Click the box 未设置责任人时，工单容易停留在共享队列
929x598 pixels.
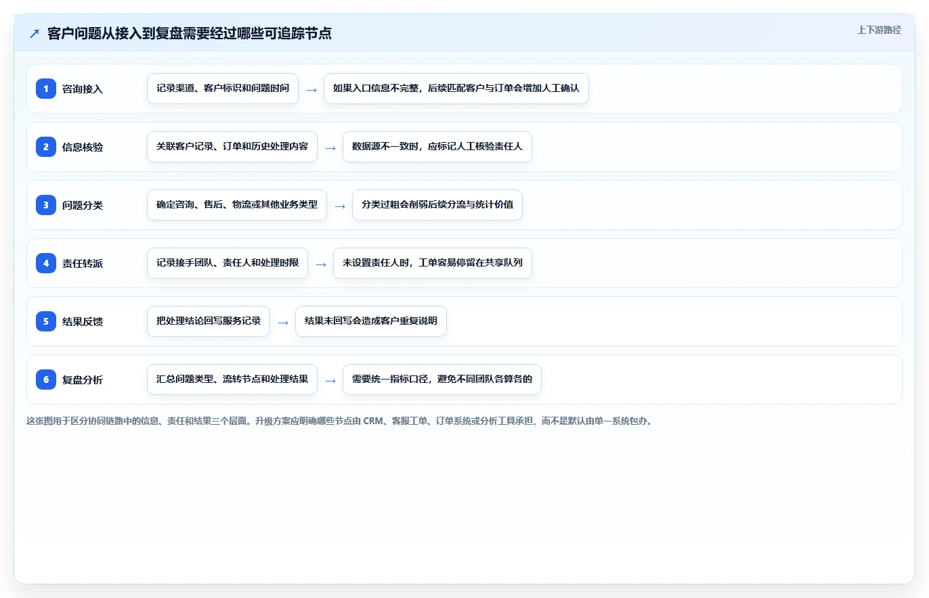(433, 263)
